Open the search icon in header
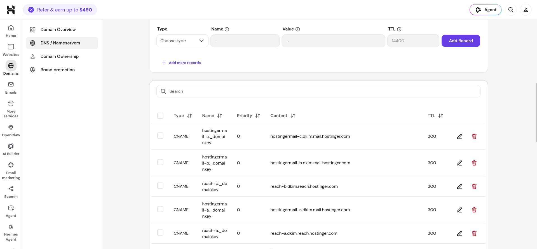The height and width of the screenshot is (249, 537). [511, 10]
